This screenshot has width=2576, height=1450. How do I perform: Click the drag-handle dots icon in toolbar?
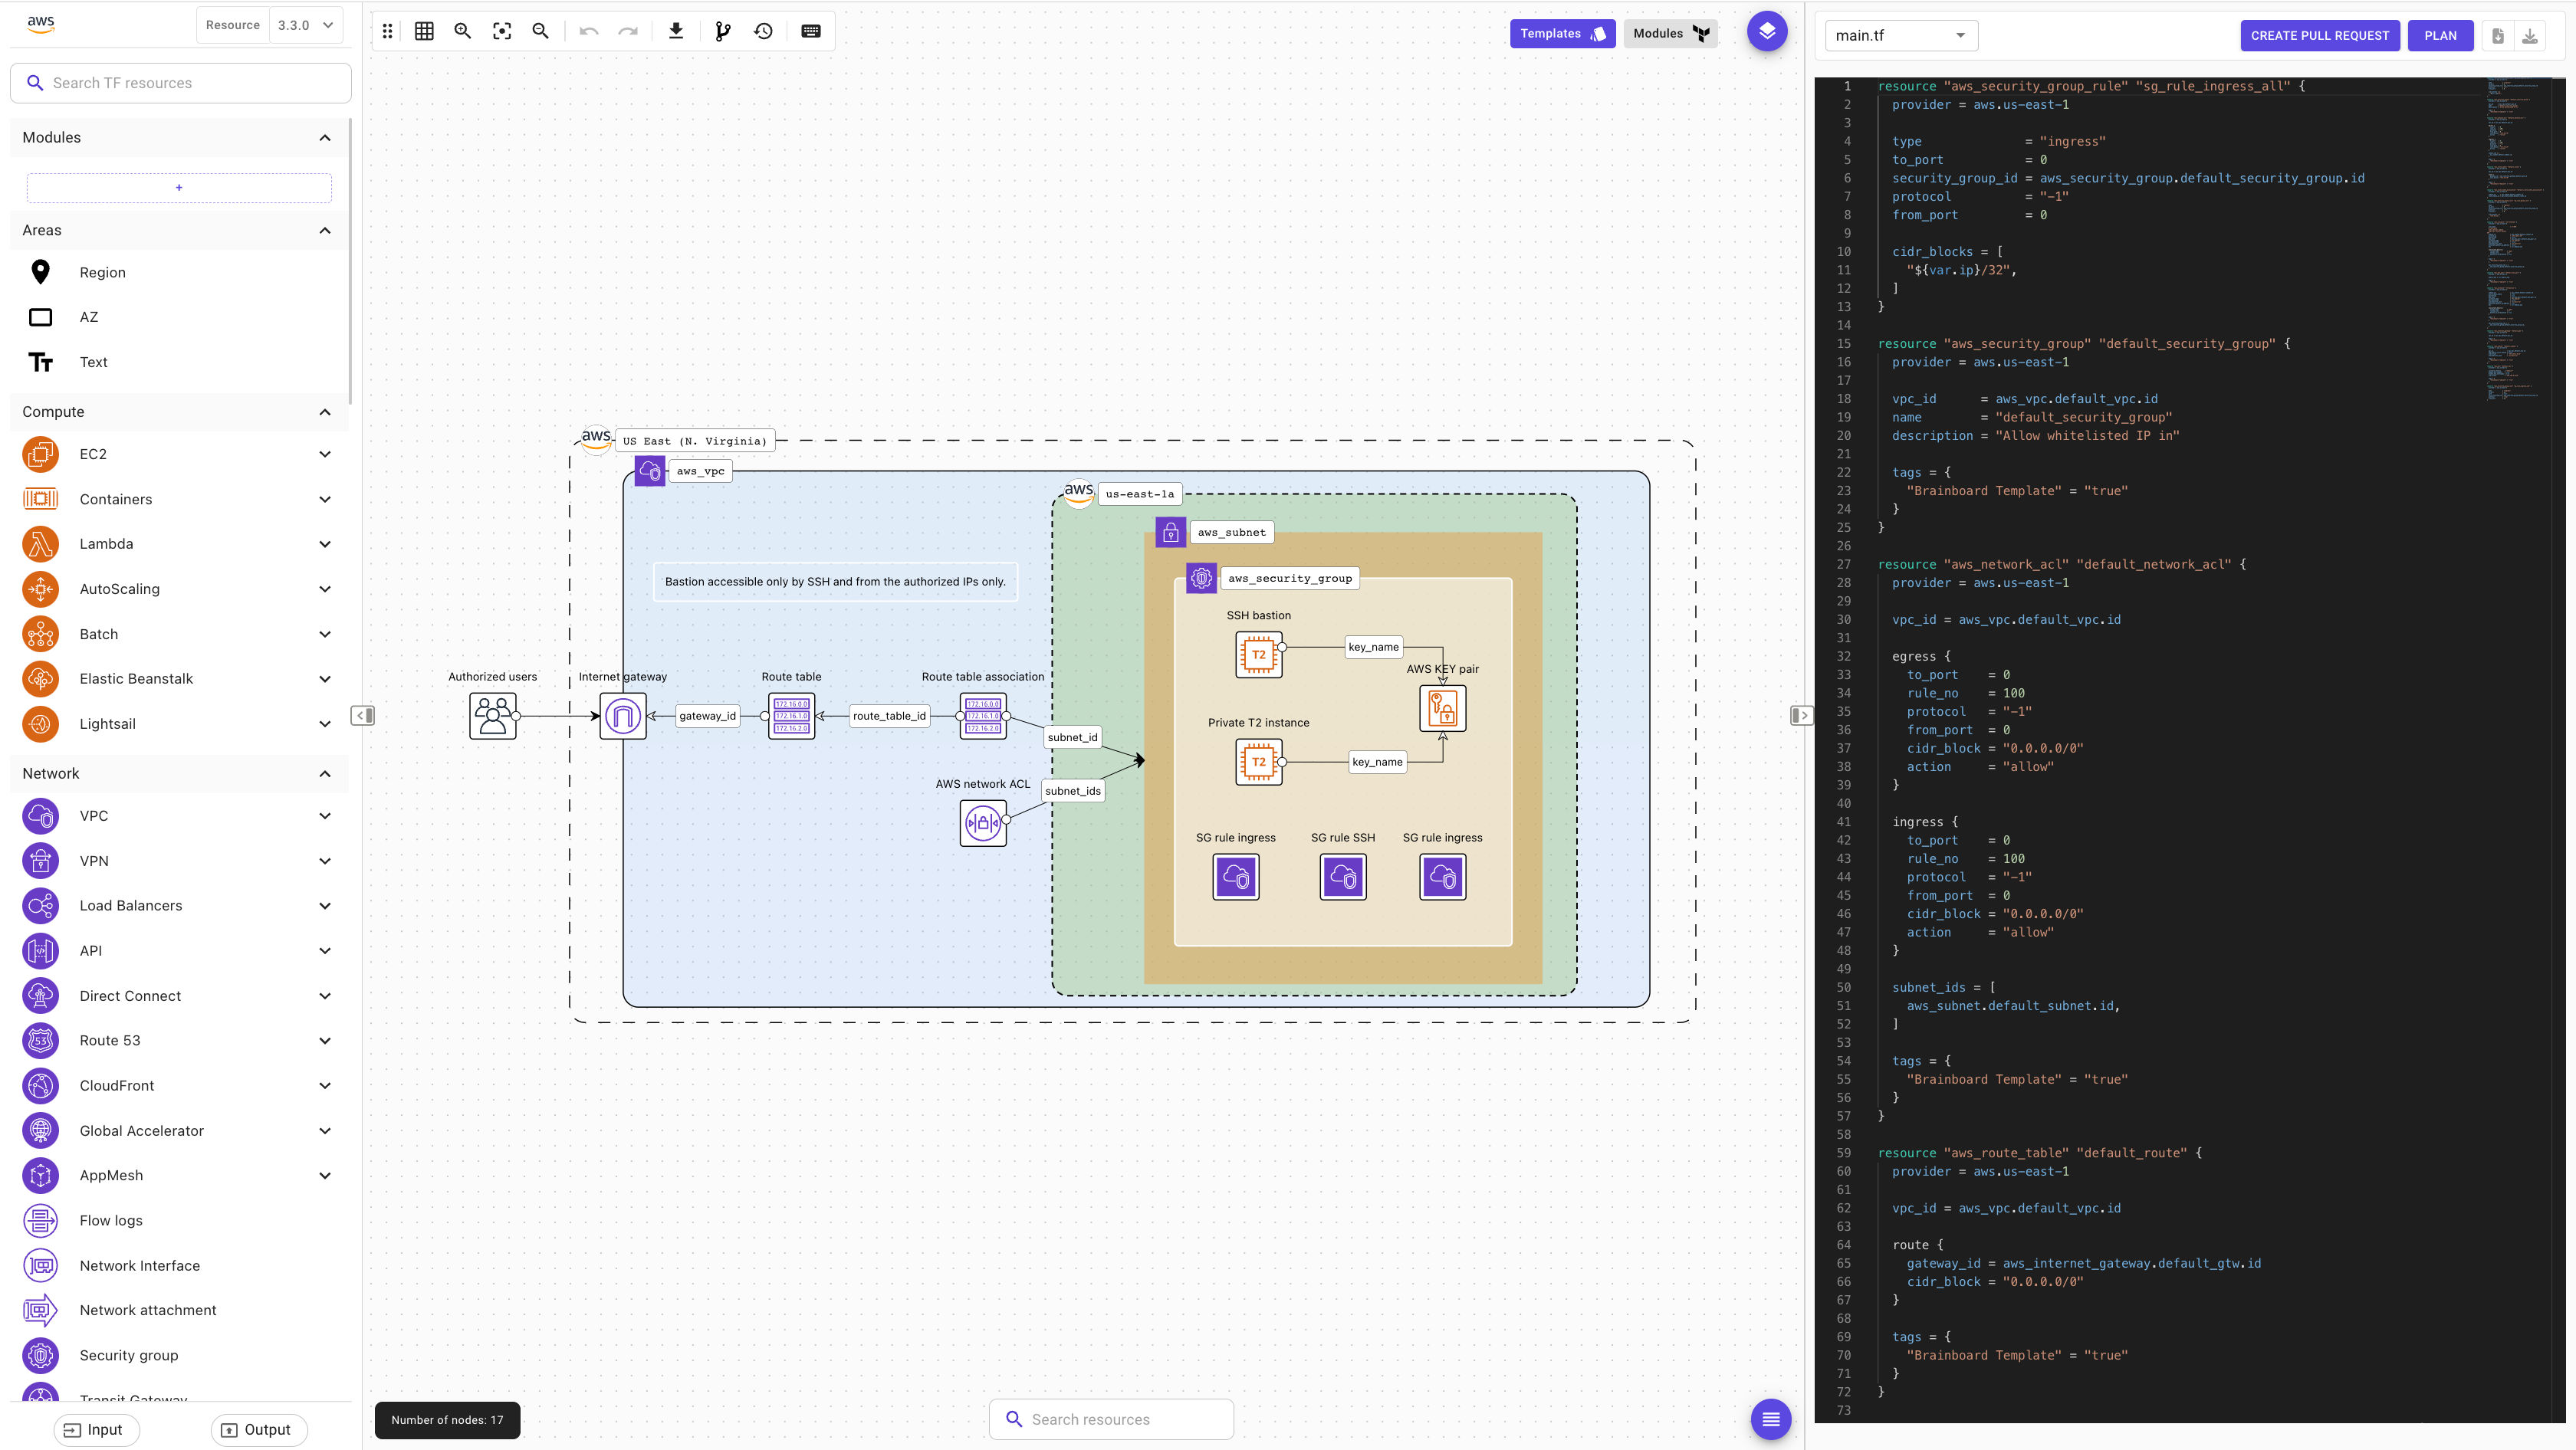coord(388,31)
